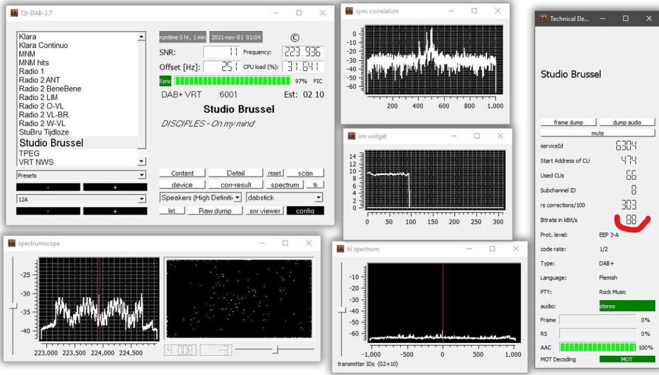The height and width of the screenshot is (375, 659).
Task: Open the snr viewer
Action: coord(265,211)
